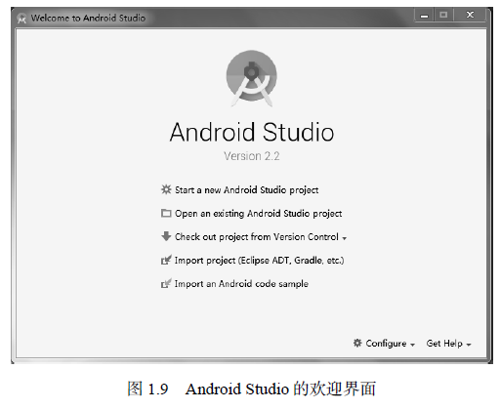Check out project from Version Control

[257, 237]
